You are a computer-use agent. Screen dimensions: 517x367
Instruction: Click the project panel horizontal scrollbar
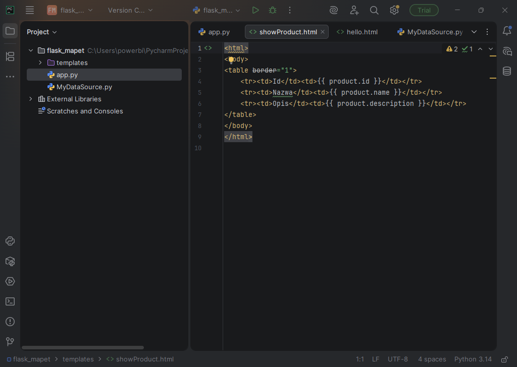click(x=83, y=347)
